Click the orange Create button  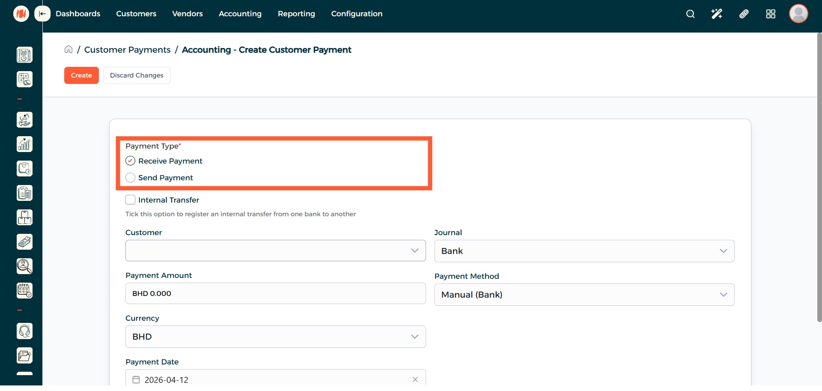point(81,75)
